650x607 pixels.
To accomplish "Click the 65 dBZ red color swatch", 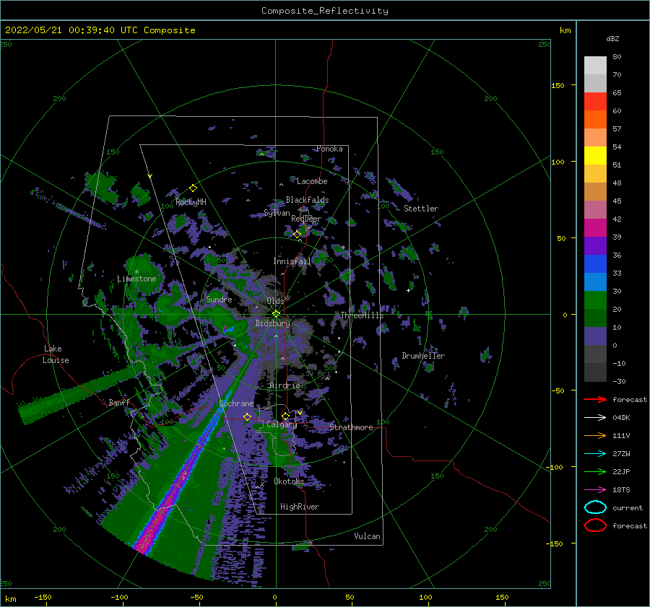I will pyautogui.click(x=595, y=101).
